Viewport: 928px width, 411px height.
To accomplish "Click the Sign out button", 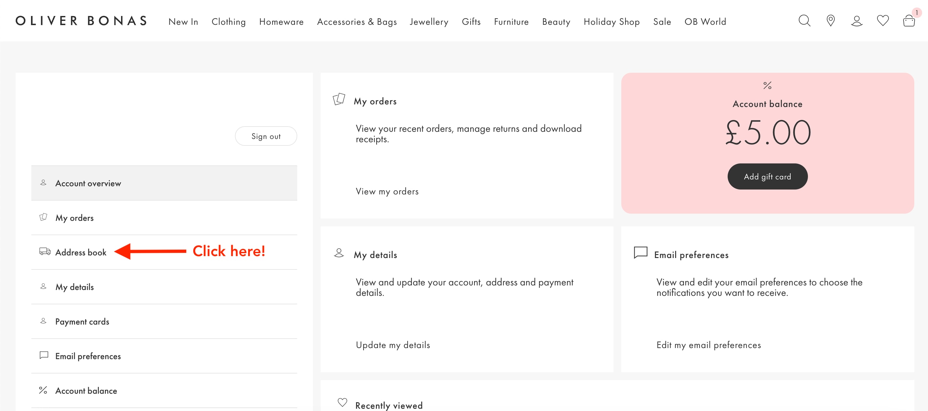I will click(x=266, y=136).
